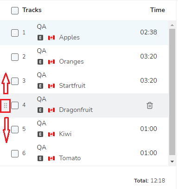Click the scrollbar down arrow

[172, 162]
